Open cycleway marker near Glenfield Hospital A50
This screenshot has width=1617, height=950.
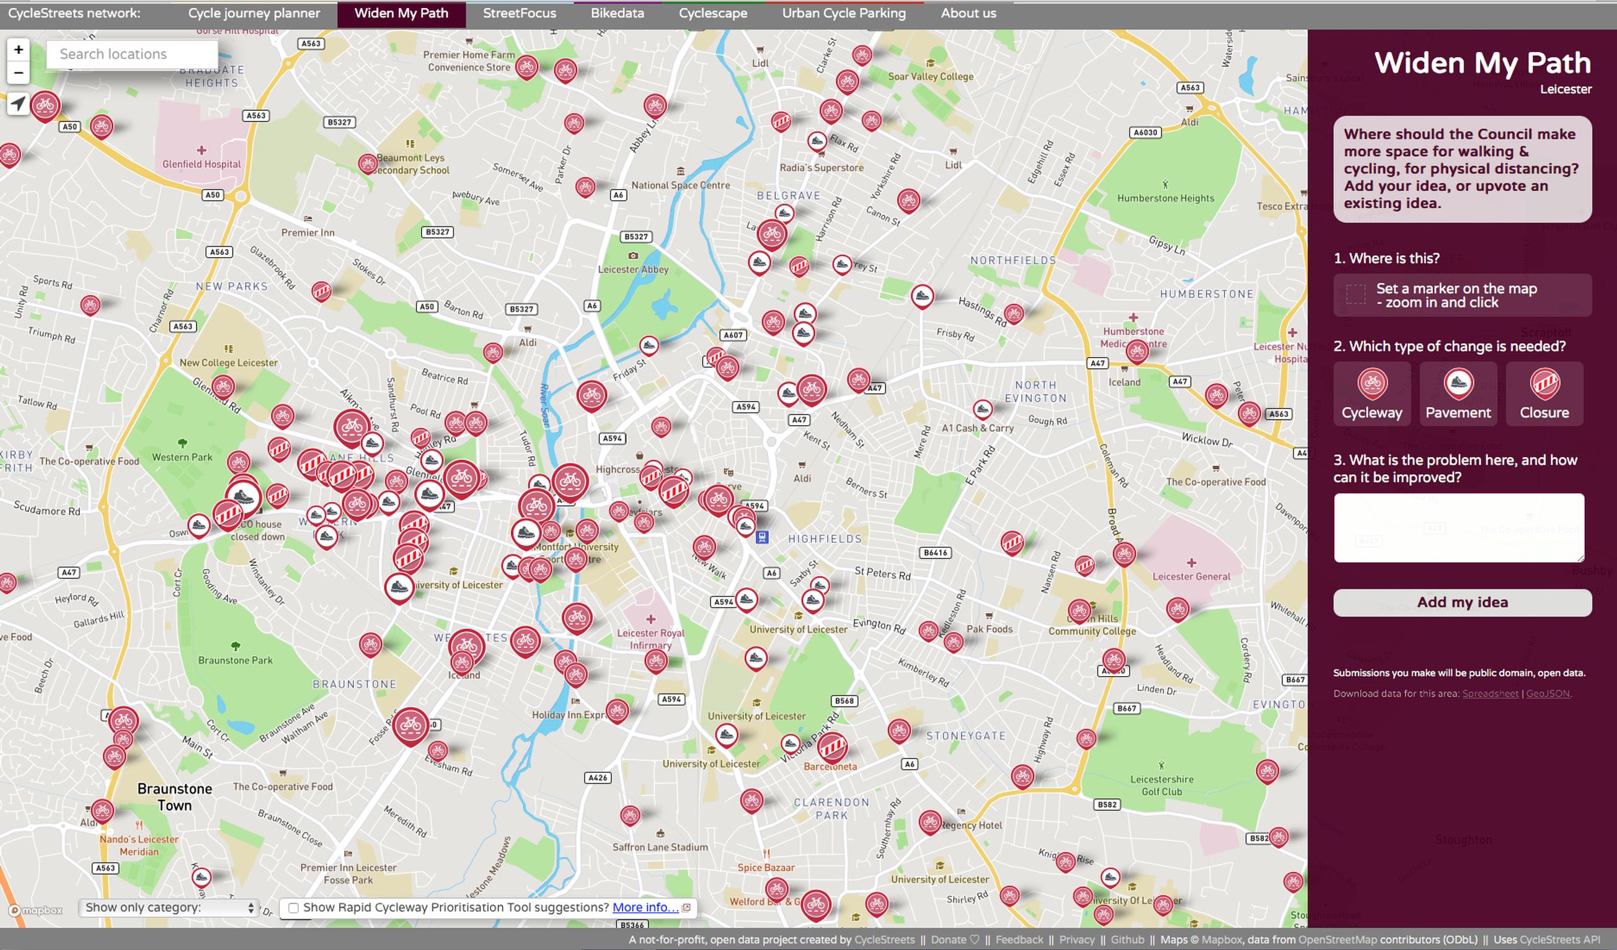click(x=102, y=127)
